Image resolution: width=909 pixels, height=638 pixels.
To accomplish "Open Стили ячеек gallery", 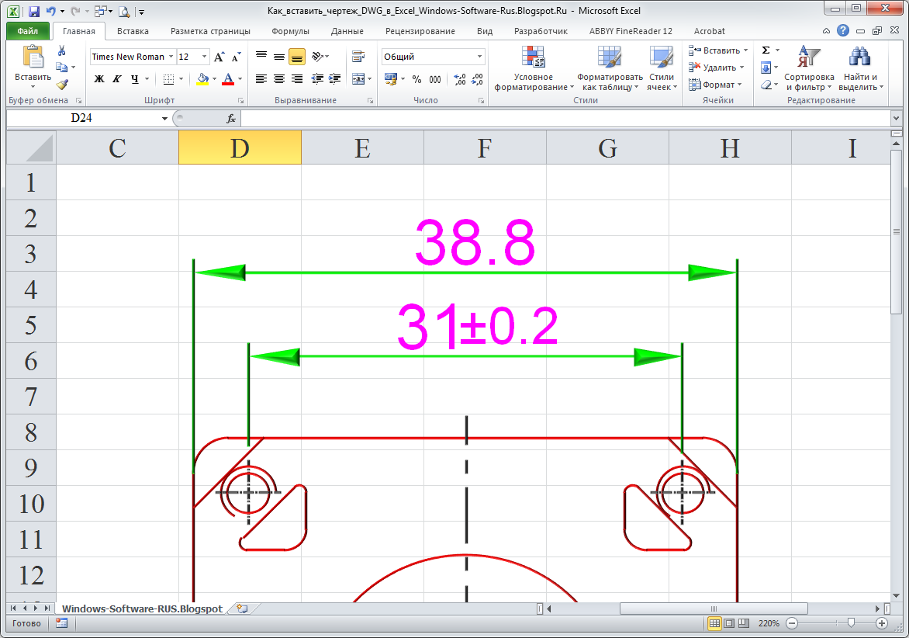I will pyautogui.click(x=662, y=68).
